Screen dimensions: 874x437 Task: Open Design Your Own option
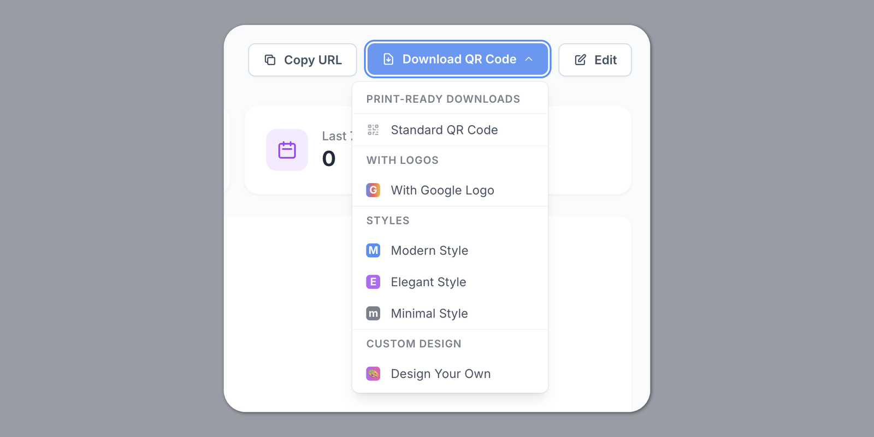click(441, 374)
